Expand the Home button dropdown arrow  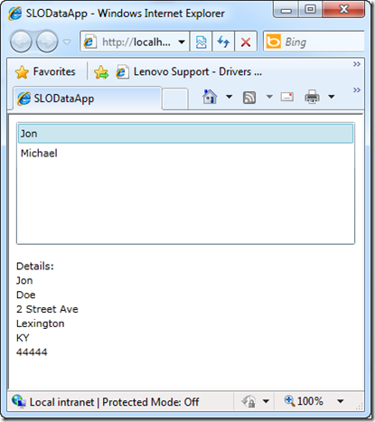[x=230, y=97]
